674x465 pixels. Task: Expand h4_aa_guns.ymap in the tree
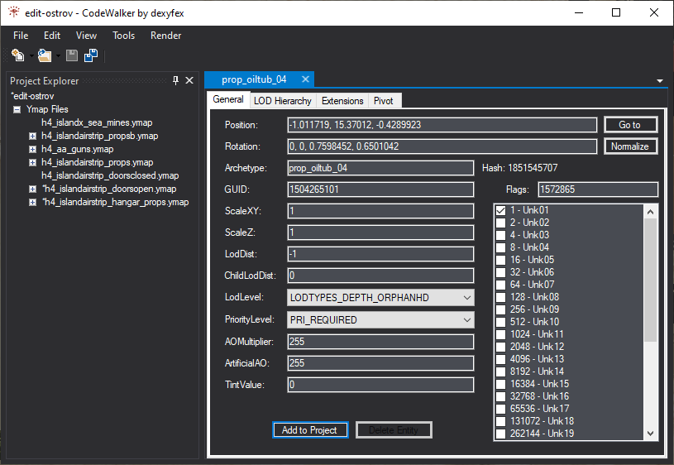coord(33,149)
